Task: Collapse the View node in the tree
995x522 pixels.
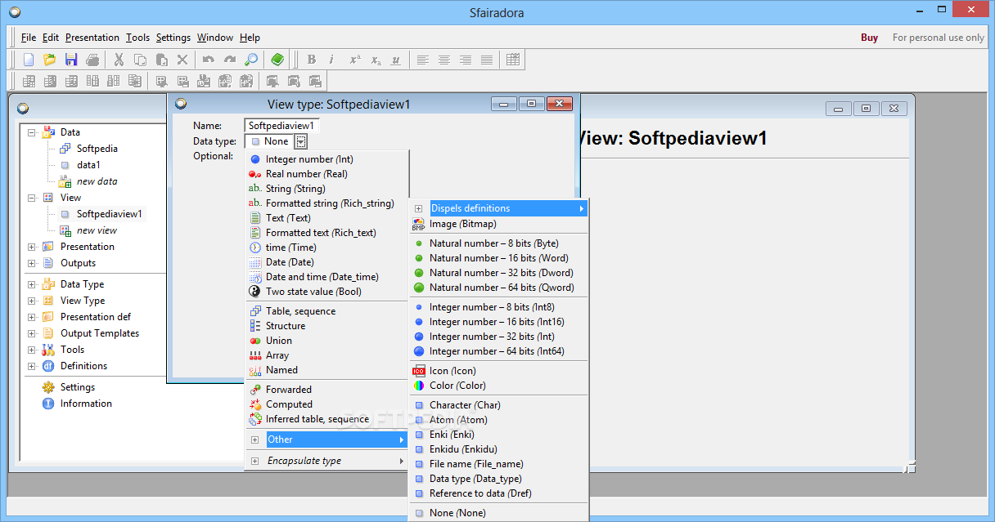Action: (x=32, y=198)
